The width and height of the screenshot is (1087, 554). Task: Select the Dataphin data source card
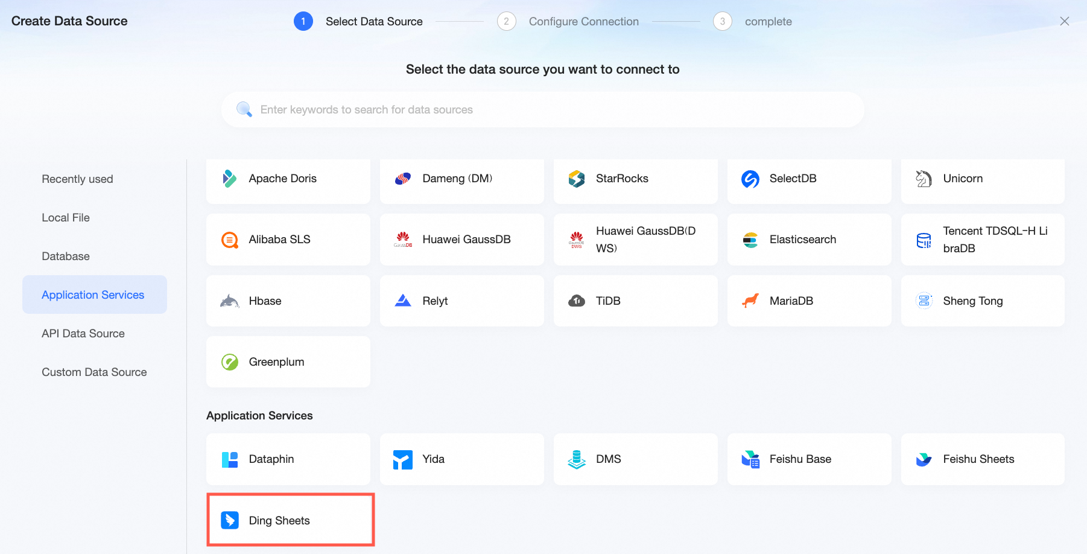pos(288,459)
